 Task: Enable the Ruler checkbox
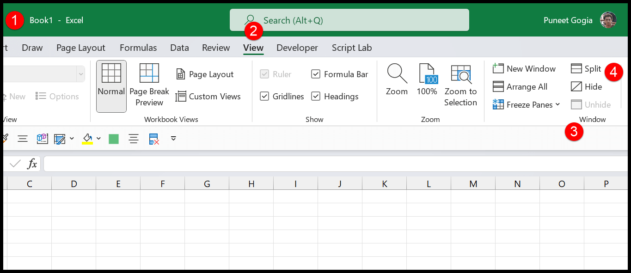coord(264,74)
